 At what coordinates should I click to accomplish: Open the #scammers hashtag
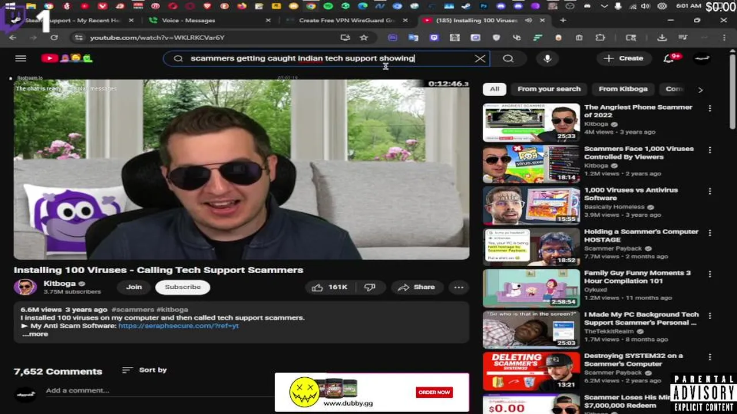pyautogui.click(x=132, y=309)
